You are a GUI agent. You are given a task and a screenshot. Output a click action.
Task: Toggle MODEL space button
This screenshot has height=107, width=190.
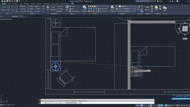[x=137, y=106]
